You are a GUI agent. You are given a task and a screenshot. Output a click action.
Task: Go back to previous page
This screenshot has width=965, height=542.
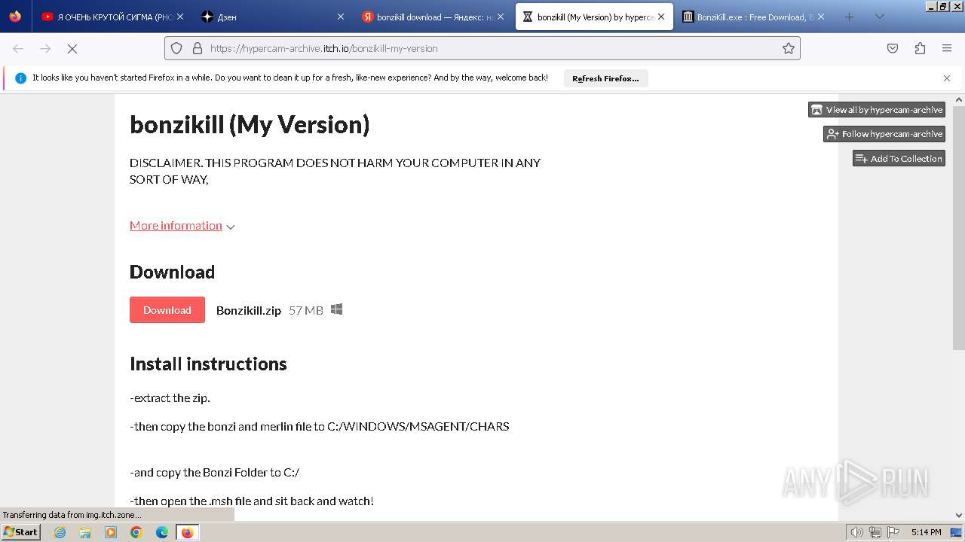(18, 48)
